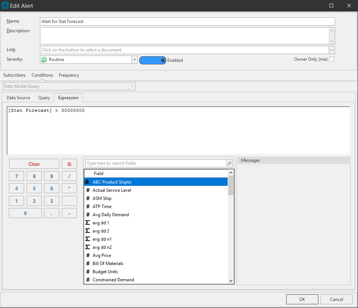Click keypad number 9
Screen dimensions: 358x308
(51, 176)
